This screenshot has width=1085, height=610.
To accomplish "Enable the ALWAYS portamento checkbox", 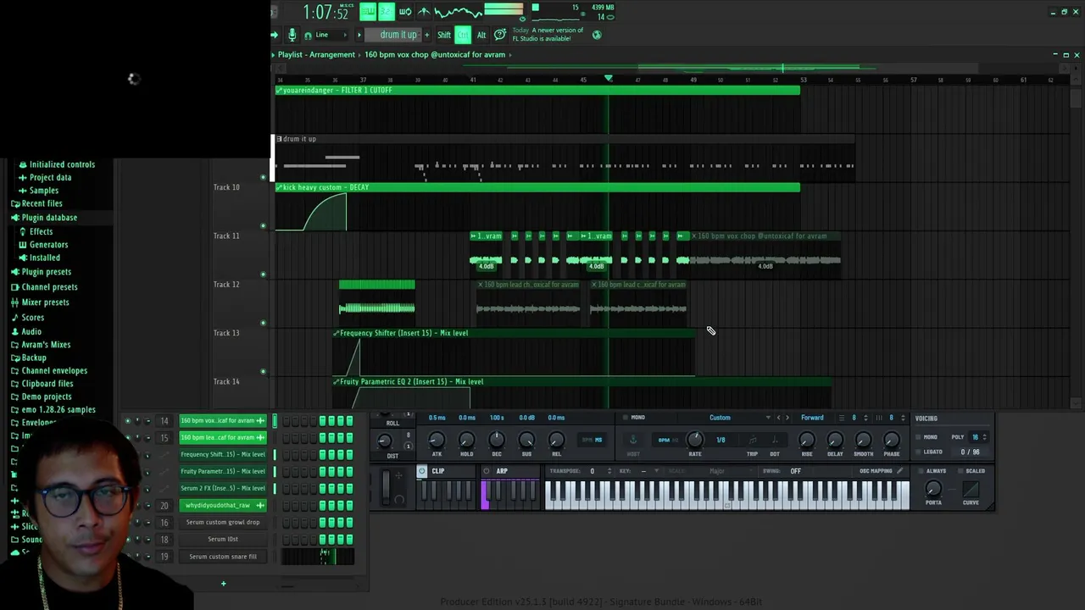I will pos(920,471).
